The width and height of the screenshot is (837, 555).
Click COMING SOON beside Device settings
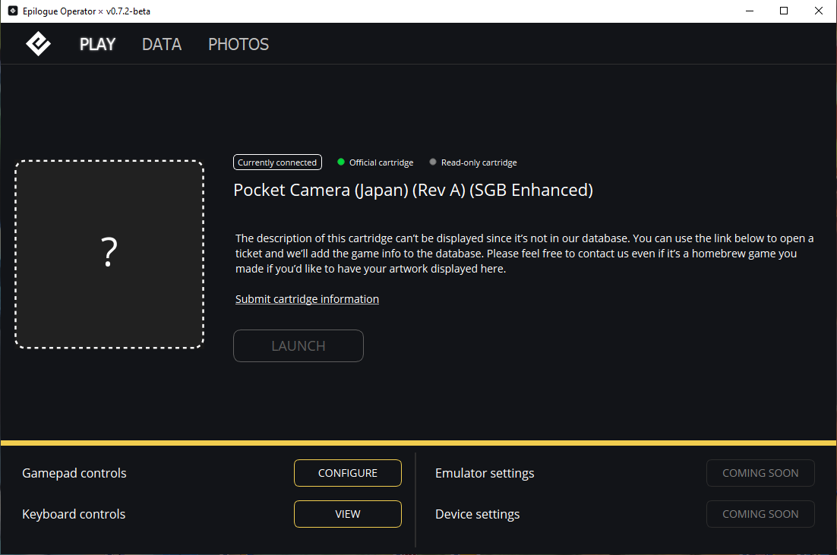tap(760, 514)
